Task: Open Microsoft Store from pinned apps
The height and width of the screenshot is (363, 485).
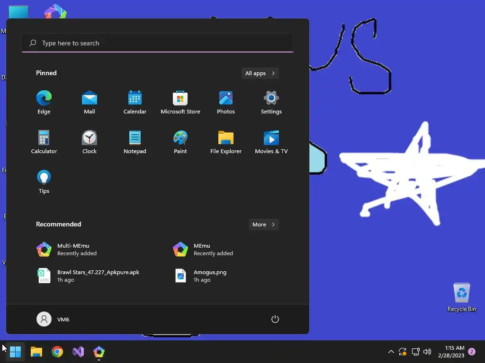Action: 180,102
